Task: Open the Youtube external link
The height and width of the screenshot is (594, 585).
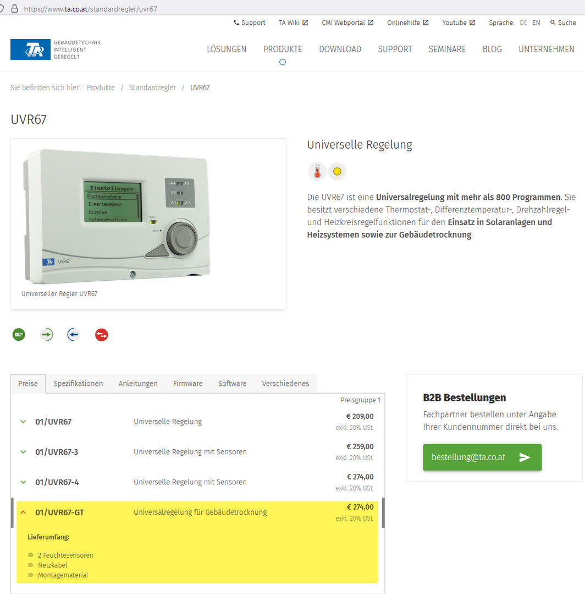Action: (x=458, y=23)
